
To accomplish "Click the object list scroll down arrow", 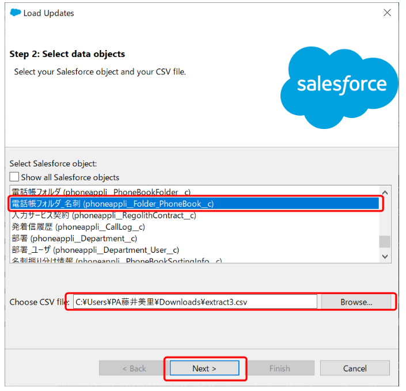I will pyautogui.click(x=385, y=256).
